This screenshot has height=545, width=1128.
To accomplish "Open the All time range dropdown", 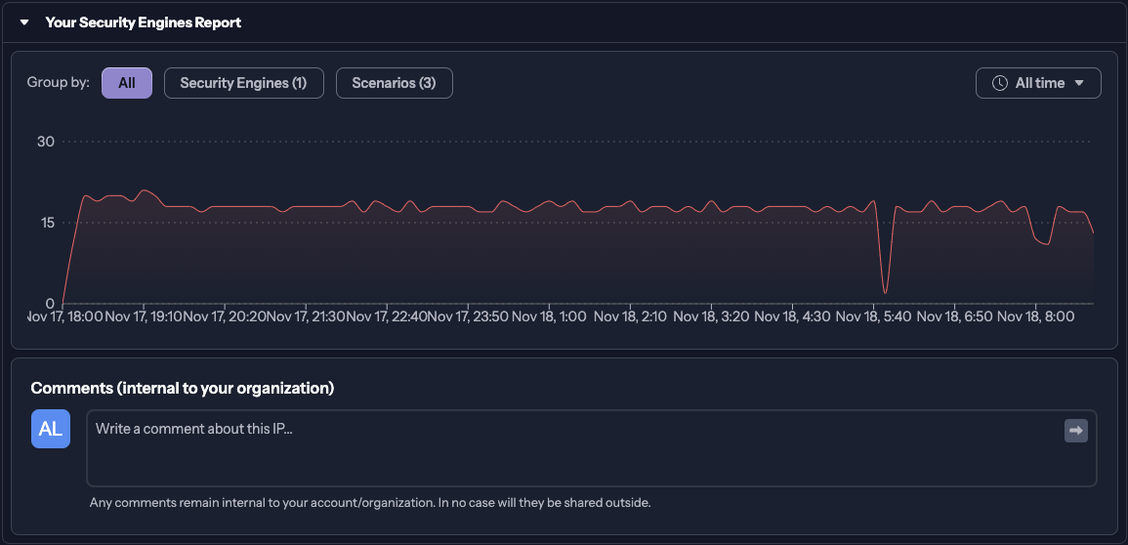I will (x=1038, y=83).
